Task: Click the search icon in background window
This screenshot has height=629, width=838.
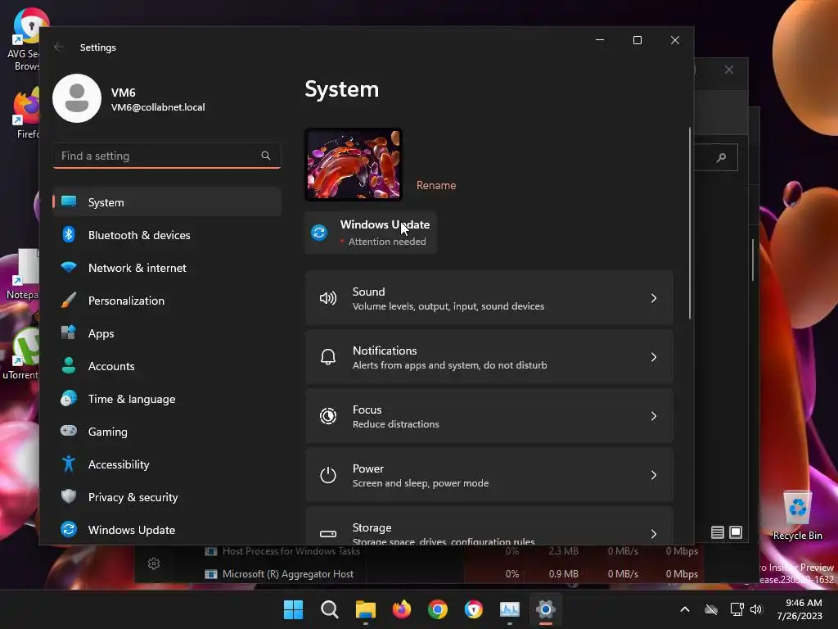Action: tap(722, 157)
